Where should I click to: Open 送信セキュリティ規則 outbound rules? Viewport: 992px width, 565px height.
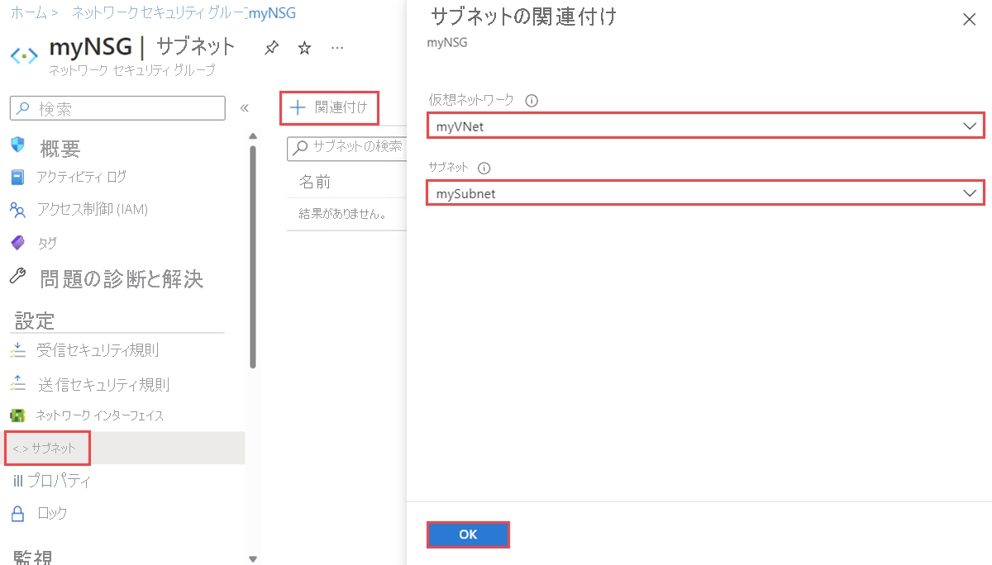[103, 385]
